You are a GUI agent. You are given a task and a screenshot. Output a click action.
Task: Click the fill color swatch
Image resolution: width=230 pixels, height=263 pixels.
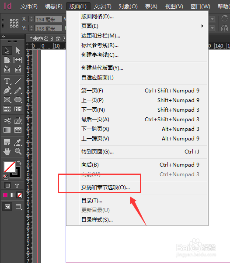coord(9,167)
